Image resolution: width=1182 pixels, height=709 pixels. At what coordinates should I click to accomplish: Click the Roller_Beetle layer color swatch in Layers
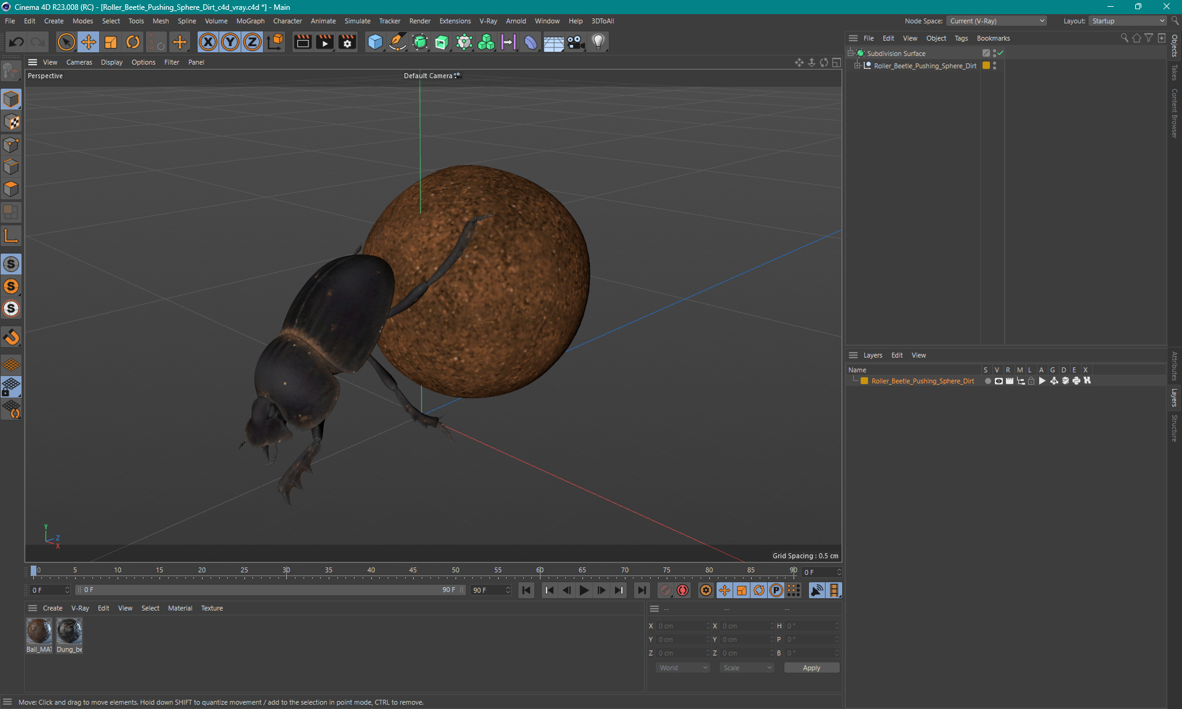pos(864,381)
